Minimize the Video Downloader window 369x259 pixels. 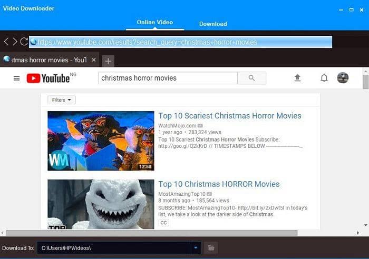(x=341, y=10)
